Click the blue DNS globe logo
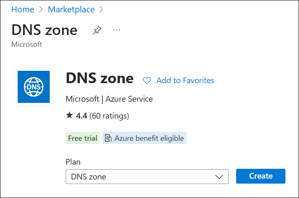 pyautogui.click(x=34, y=86)
